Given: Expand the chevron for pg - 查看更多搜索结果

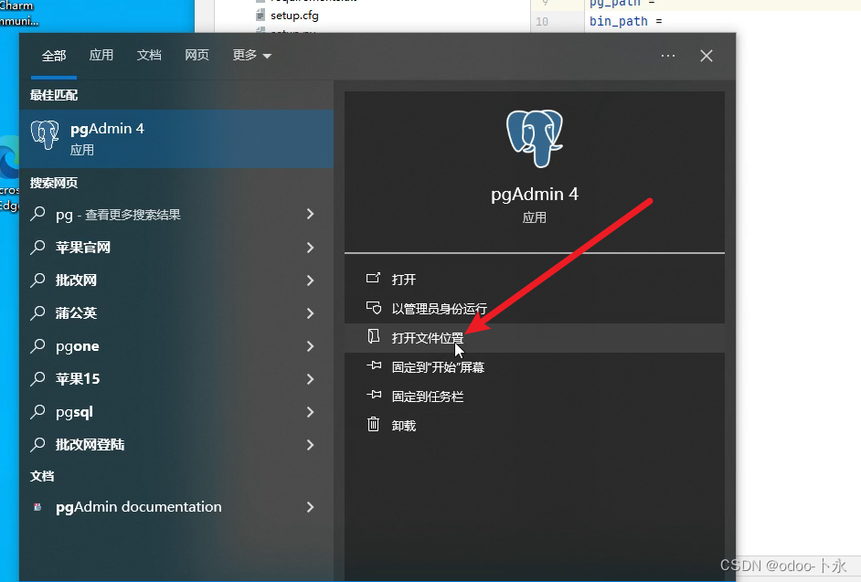Looking at the screenshot, I should point(310,214).
